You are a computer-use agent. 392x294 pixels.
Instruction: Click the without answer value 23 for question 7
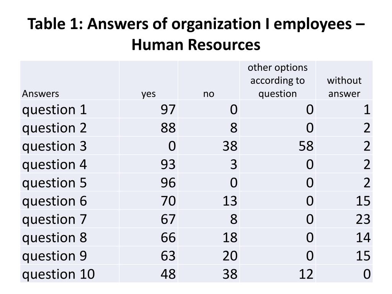[x=363, y=219]
